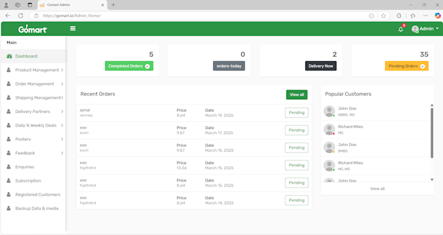443x235 pixels.
Task: Click View all in Recent Orders
Action: click(x=296, y=95)
